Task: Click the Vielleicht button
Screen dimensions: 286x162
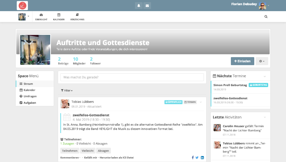Action: [88, 151]
